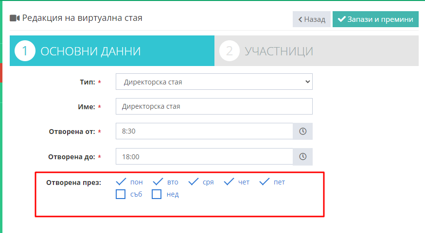The height and width of the screenshot is (233, 425).
Task: Click the 'Назад' back button
Action: point(312,19)
